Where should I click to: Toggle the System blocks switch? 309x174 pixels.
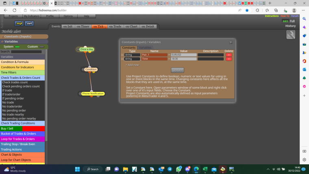[x=17, y=47]
